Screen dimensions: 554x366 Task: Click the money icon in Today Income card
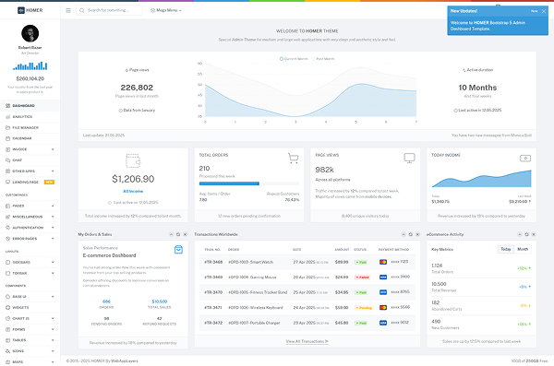(x=525, y=159)
